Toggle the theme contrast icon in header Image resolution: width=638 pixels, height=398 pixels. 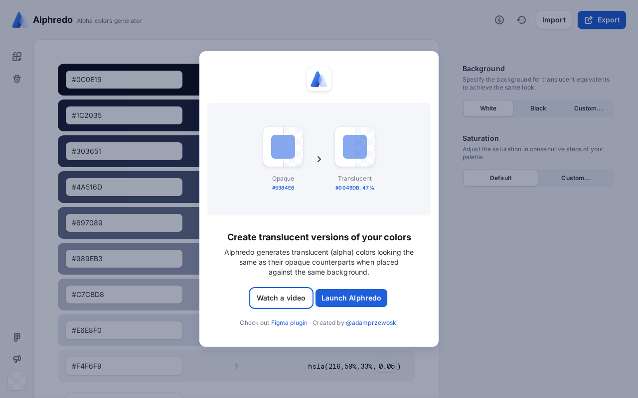(x=499, y=20)
